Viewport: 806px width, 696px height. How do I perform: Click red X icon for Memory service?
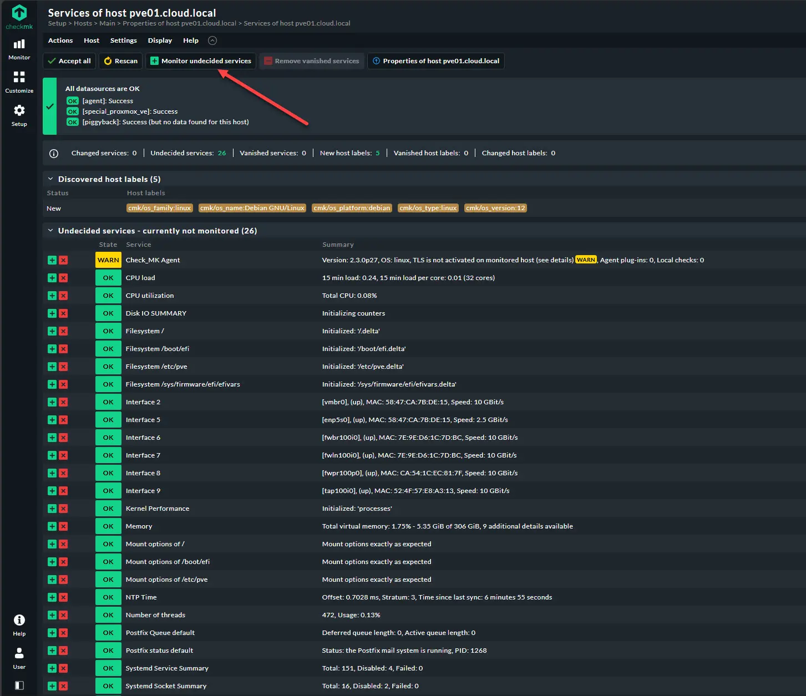point(63,526)
